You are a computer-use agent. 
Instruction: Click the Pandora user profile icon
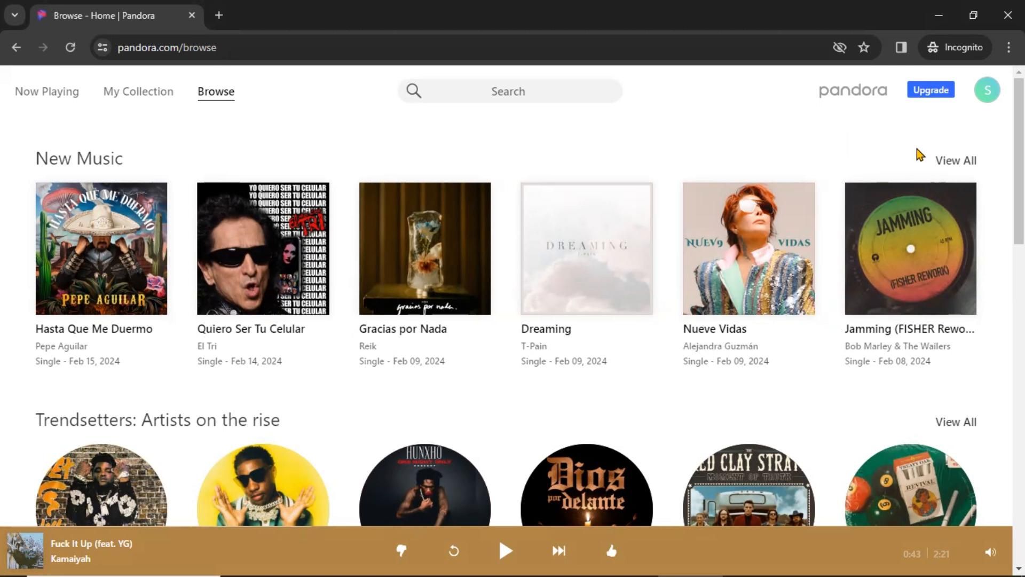[x=988, y=90]
